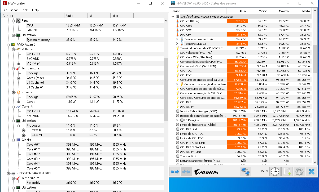This screenshot has width=319, height=192.
Task: Click the Min column header in HWMonitor
Action: coord(99,16)
